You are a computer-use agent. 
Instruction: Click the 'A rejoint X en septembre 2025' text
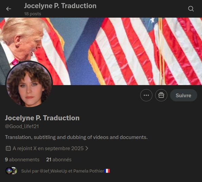[48, 148]
